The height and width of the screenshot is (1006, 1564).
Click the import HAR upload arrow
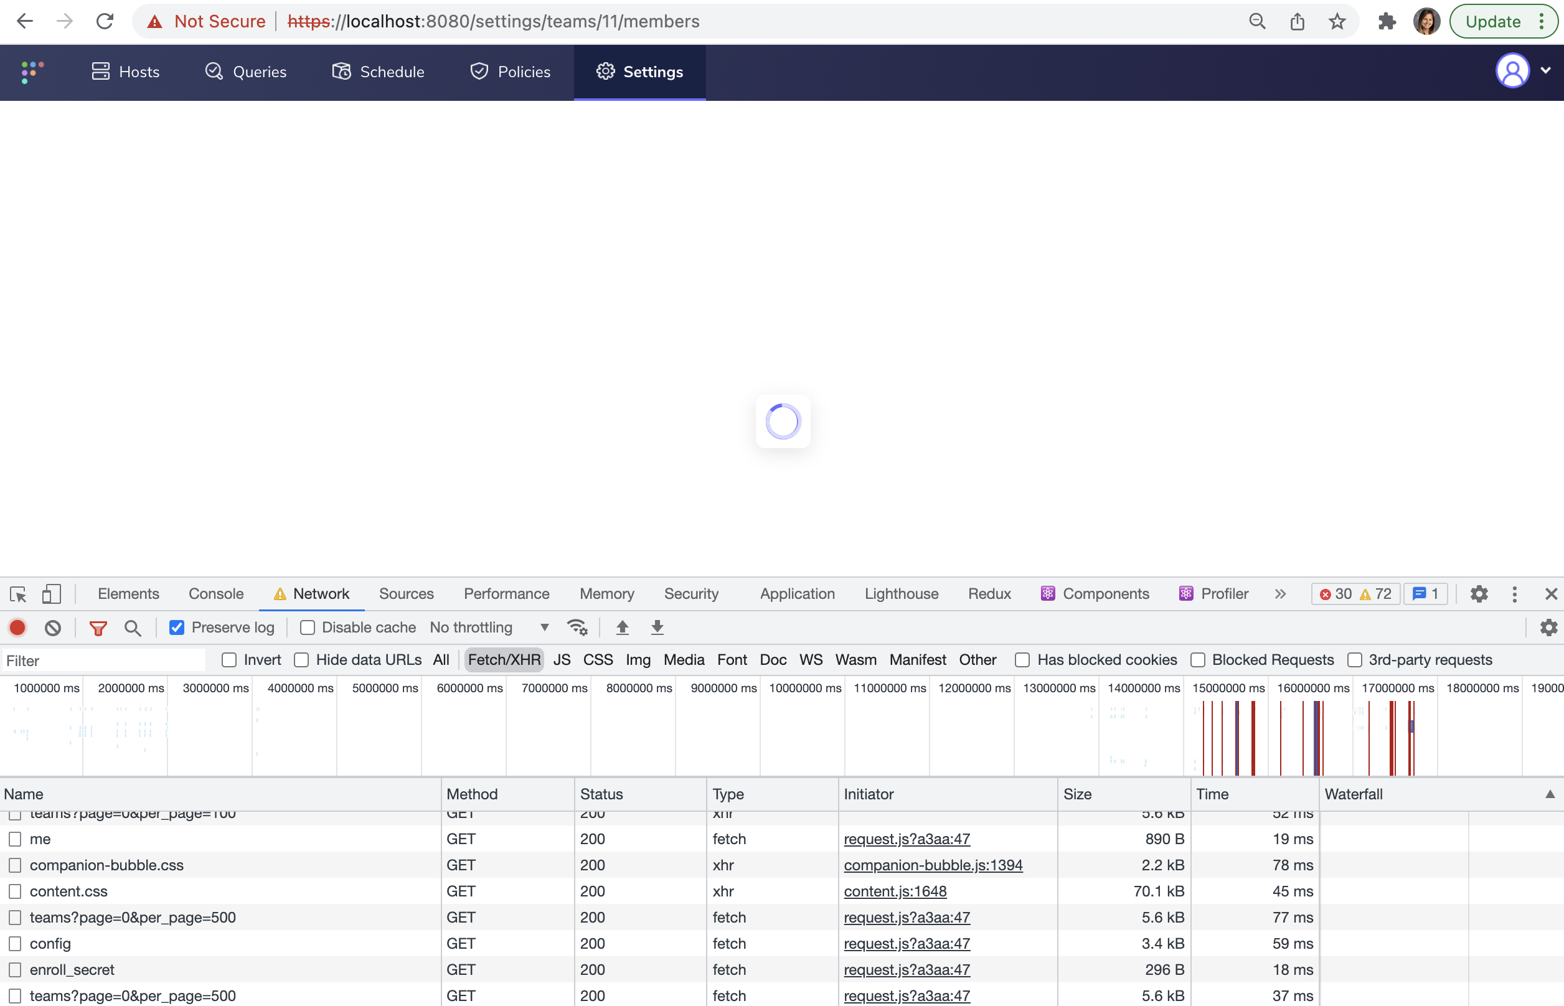point(623,628)
